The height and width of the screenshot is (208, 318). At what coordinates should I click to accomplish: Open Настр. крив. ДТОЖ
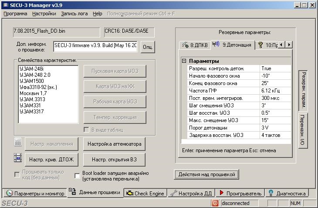pyautogui.click(x=51, y=160)
